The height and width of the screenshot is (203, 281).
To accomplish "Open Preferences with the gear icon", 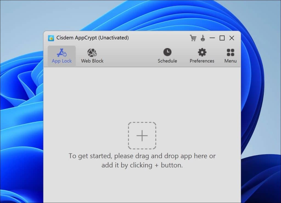I will coord(202,56).
